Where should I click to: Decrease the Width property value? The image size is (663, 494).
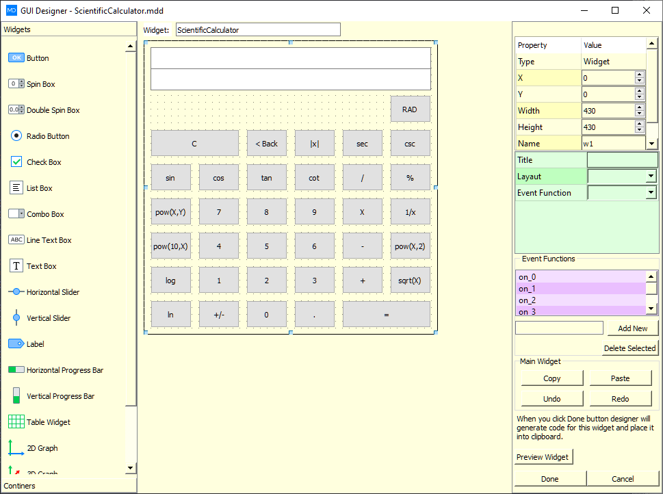639,114
